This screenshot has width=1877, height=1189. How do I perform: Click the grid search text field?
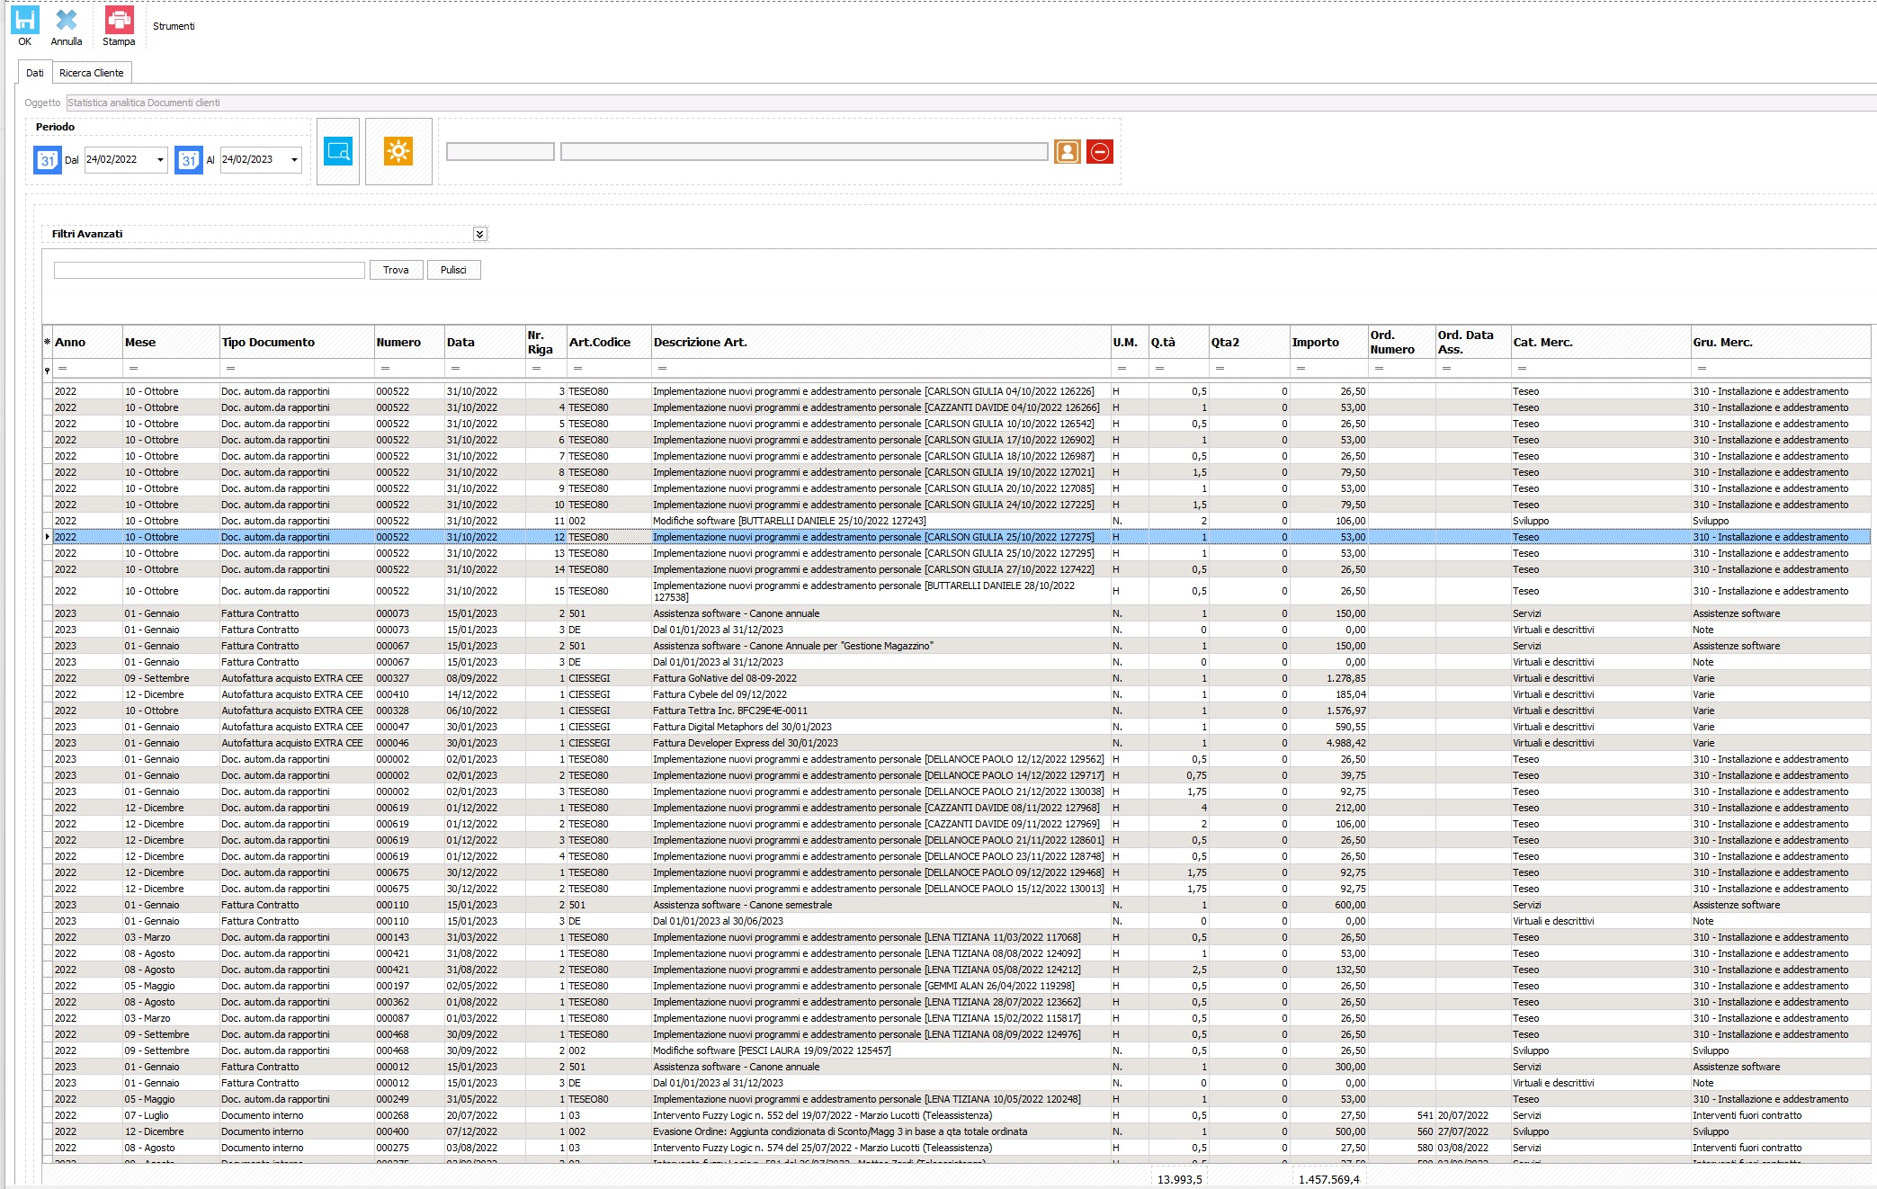[210, 270]
